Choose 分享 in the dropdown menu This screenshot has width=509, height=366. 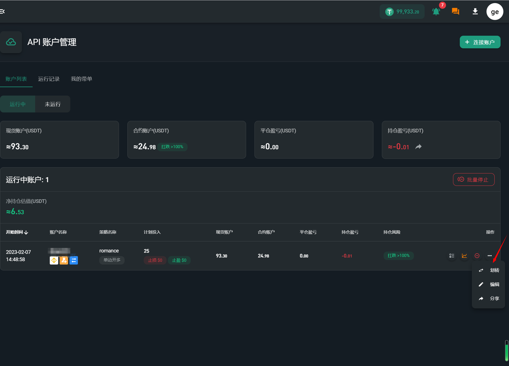(x=489, y=299)
